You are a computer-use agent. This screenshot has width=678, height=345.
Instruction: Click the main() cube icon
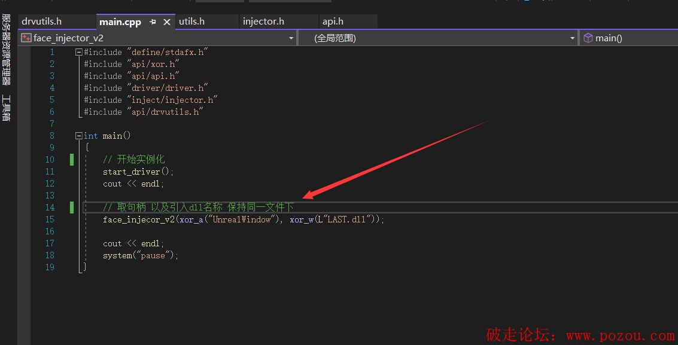[x=588, y=38]
